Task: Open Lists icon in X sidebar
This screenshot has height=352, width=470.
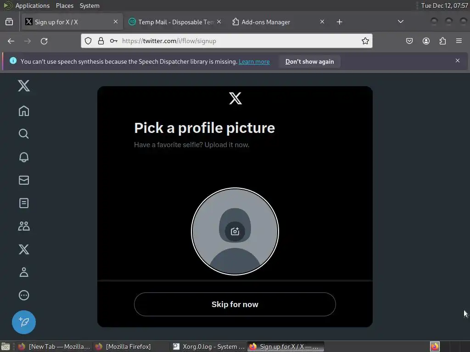Action: pos(24,203)
